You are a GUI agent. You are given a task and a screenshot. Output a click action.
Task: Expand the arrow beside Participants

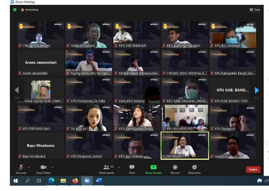(x=119, y=167)
